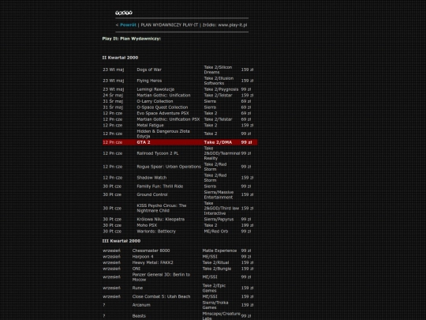Click the 'Chessmaster 8000' entry
This screenshot has width=426, height=320.
(x=151, y=250)
